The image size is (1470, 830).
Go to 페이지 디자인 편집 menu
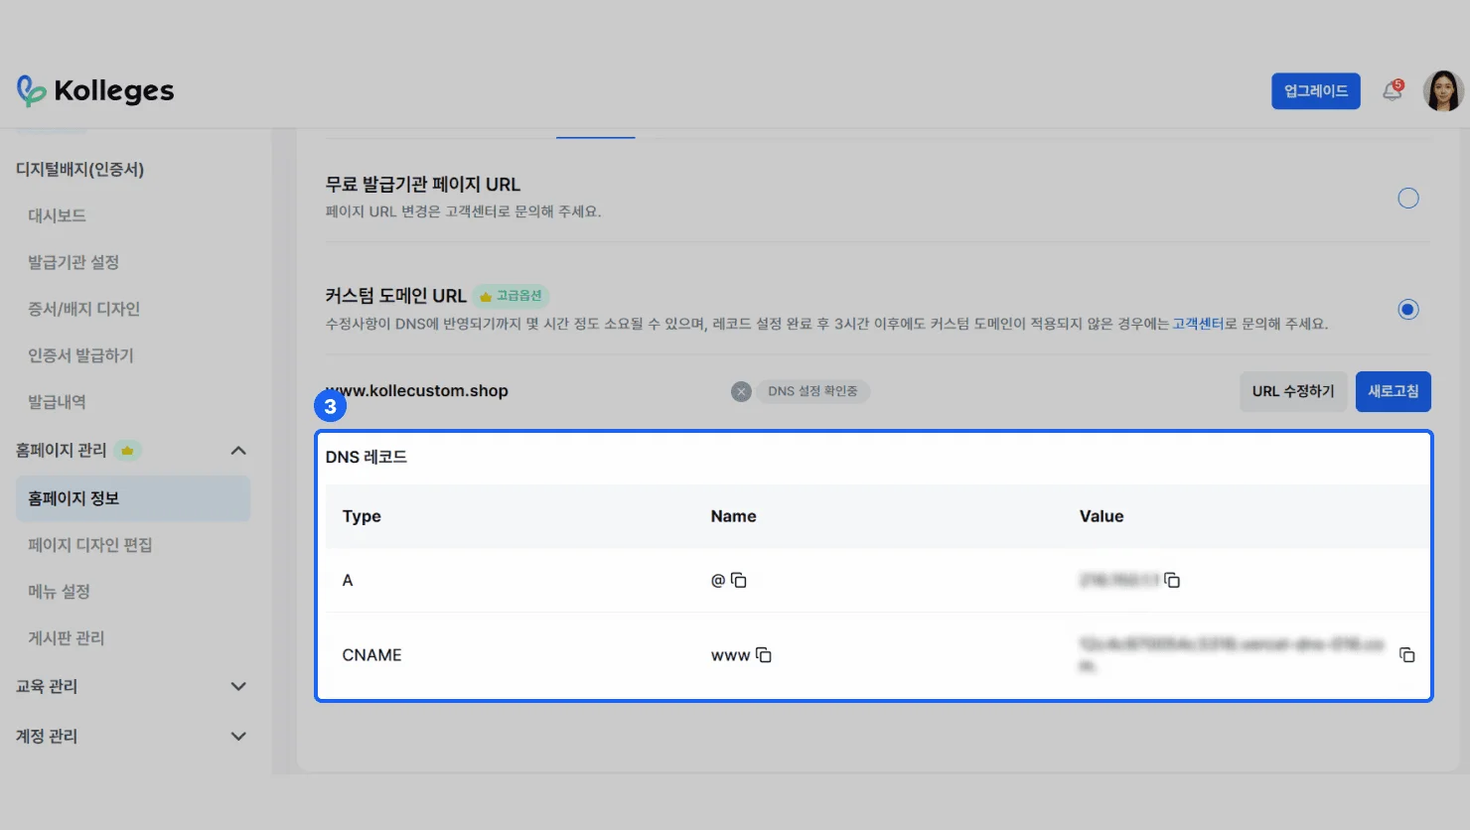[90, 545]
